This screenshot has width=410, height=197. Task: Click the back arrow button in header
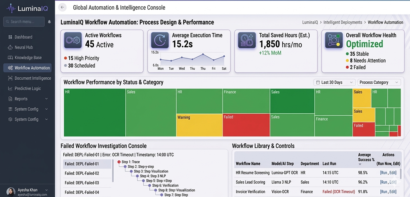click(x=62, y=7)
